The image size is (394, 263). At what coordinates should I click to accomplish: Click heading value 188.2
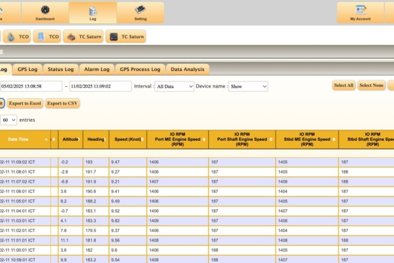91,201
